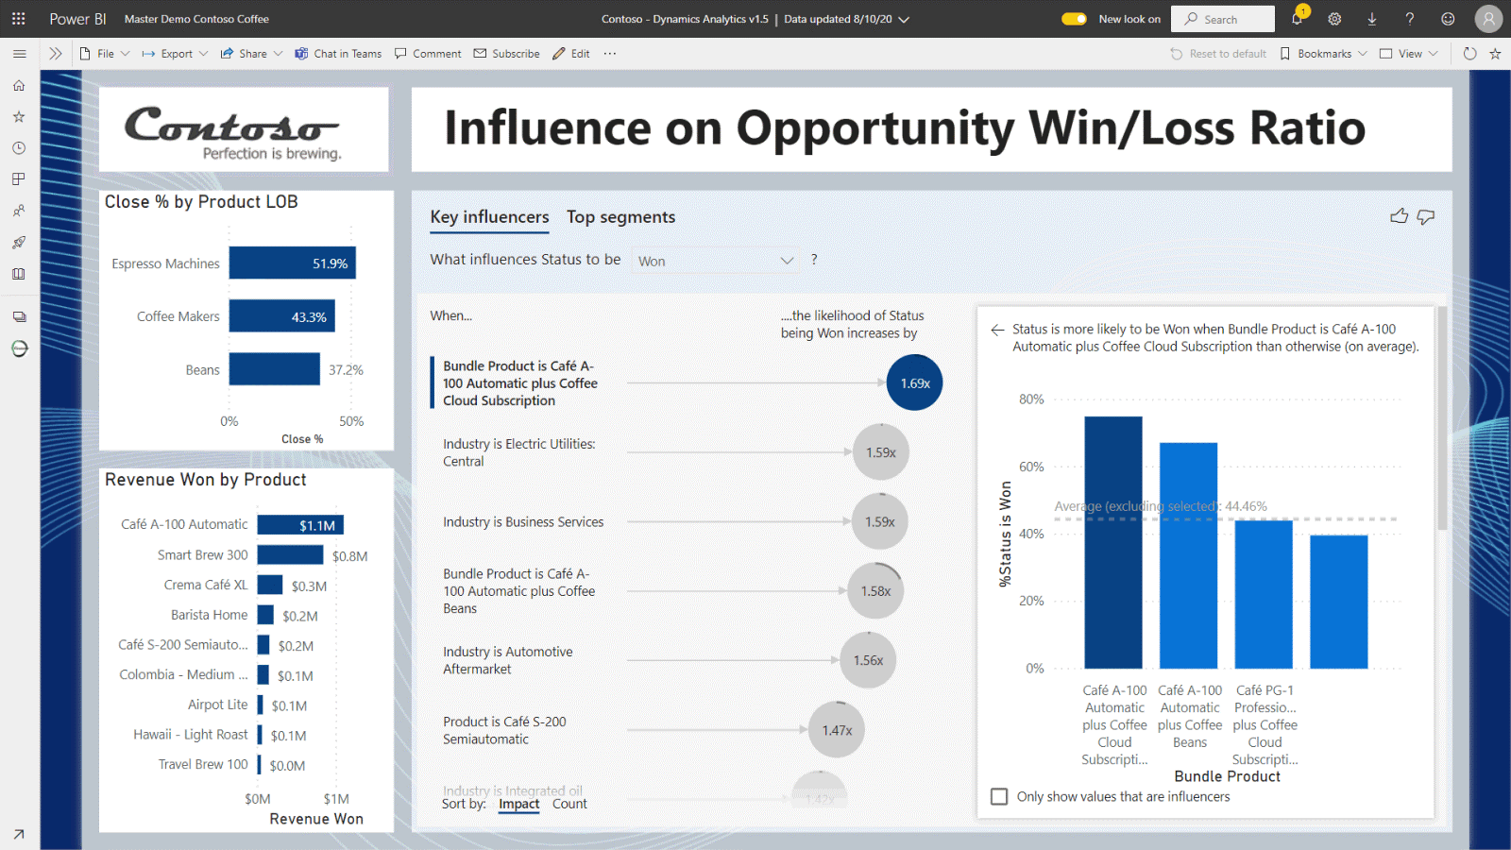Check Only show values that are influencers
This screenshot has width=1511, height=850.
pyautogui.click(x=999, y=797)
